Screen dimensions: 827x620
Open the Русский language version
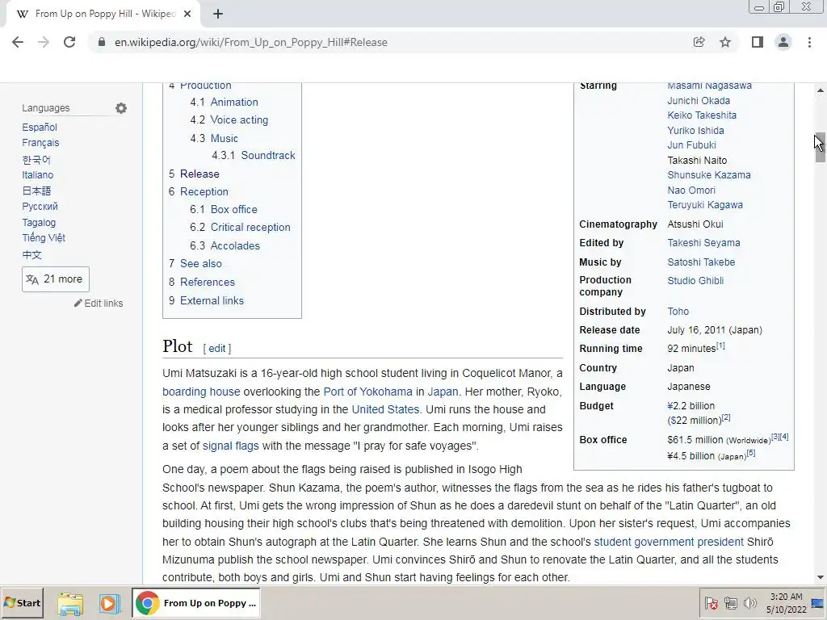[x=40, y=207]
